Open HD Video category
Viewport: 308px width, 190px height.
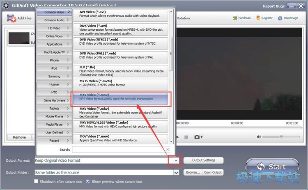54,28
